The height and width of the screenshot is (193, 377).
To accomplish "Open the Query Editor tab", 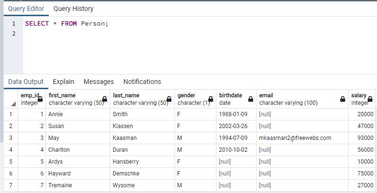I will point(26,9).
